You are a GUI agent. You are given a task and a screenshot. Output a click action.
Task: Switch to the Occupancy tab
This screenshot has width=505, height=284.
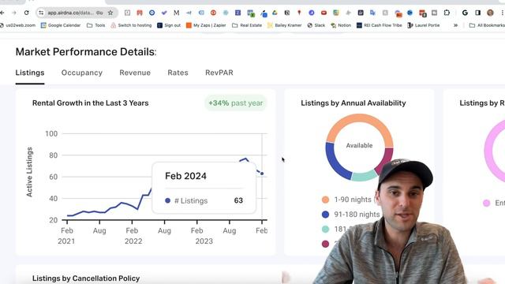point(82,73)
